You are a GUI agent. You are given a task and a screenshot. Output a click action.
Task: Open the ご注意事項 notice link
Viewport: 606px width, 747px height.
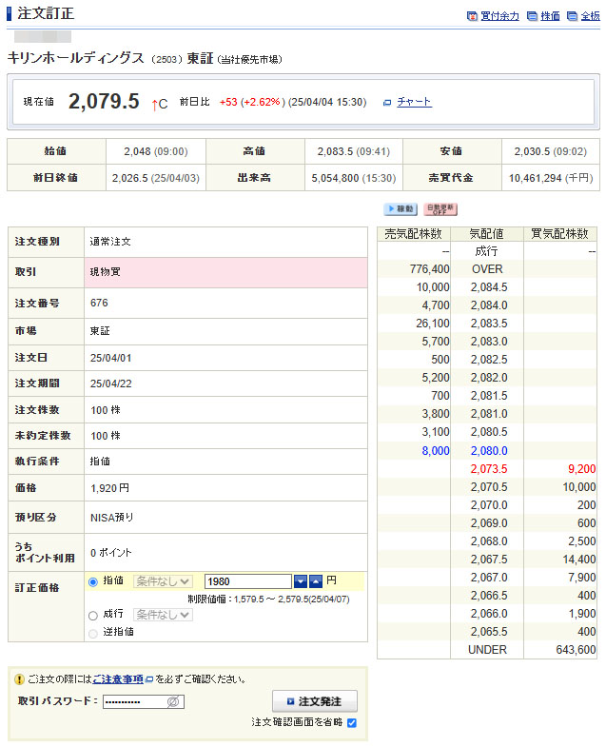[x=118, y=679]
